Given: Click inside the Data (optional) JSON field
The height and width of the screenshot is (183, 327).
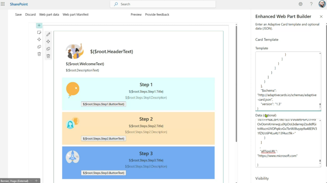Looking at the screenshot, I should click(286, 143).
